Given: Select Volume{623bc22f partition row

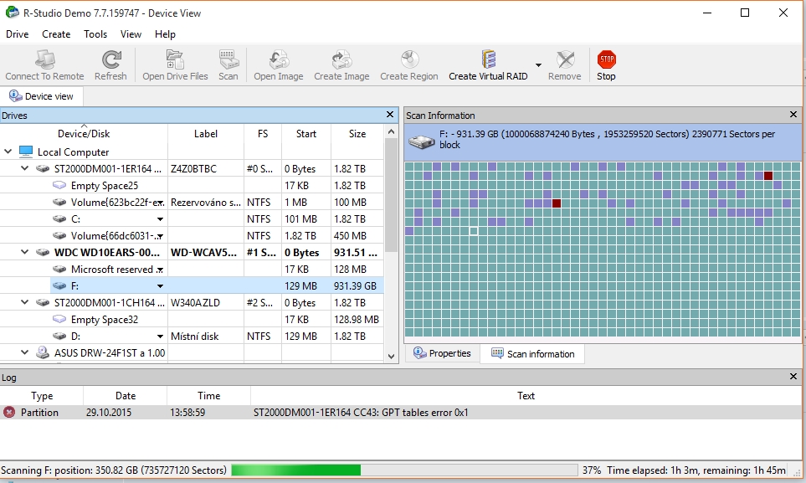Looking at the screenshot, I should click(192, 202).
